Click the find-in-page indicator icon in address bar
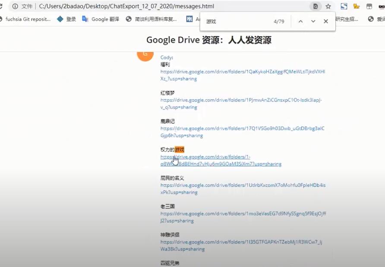The image size is (385, 267). pyautogui.click(x=316, y=6)
